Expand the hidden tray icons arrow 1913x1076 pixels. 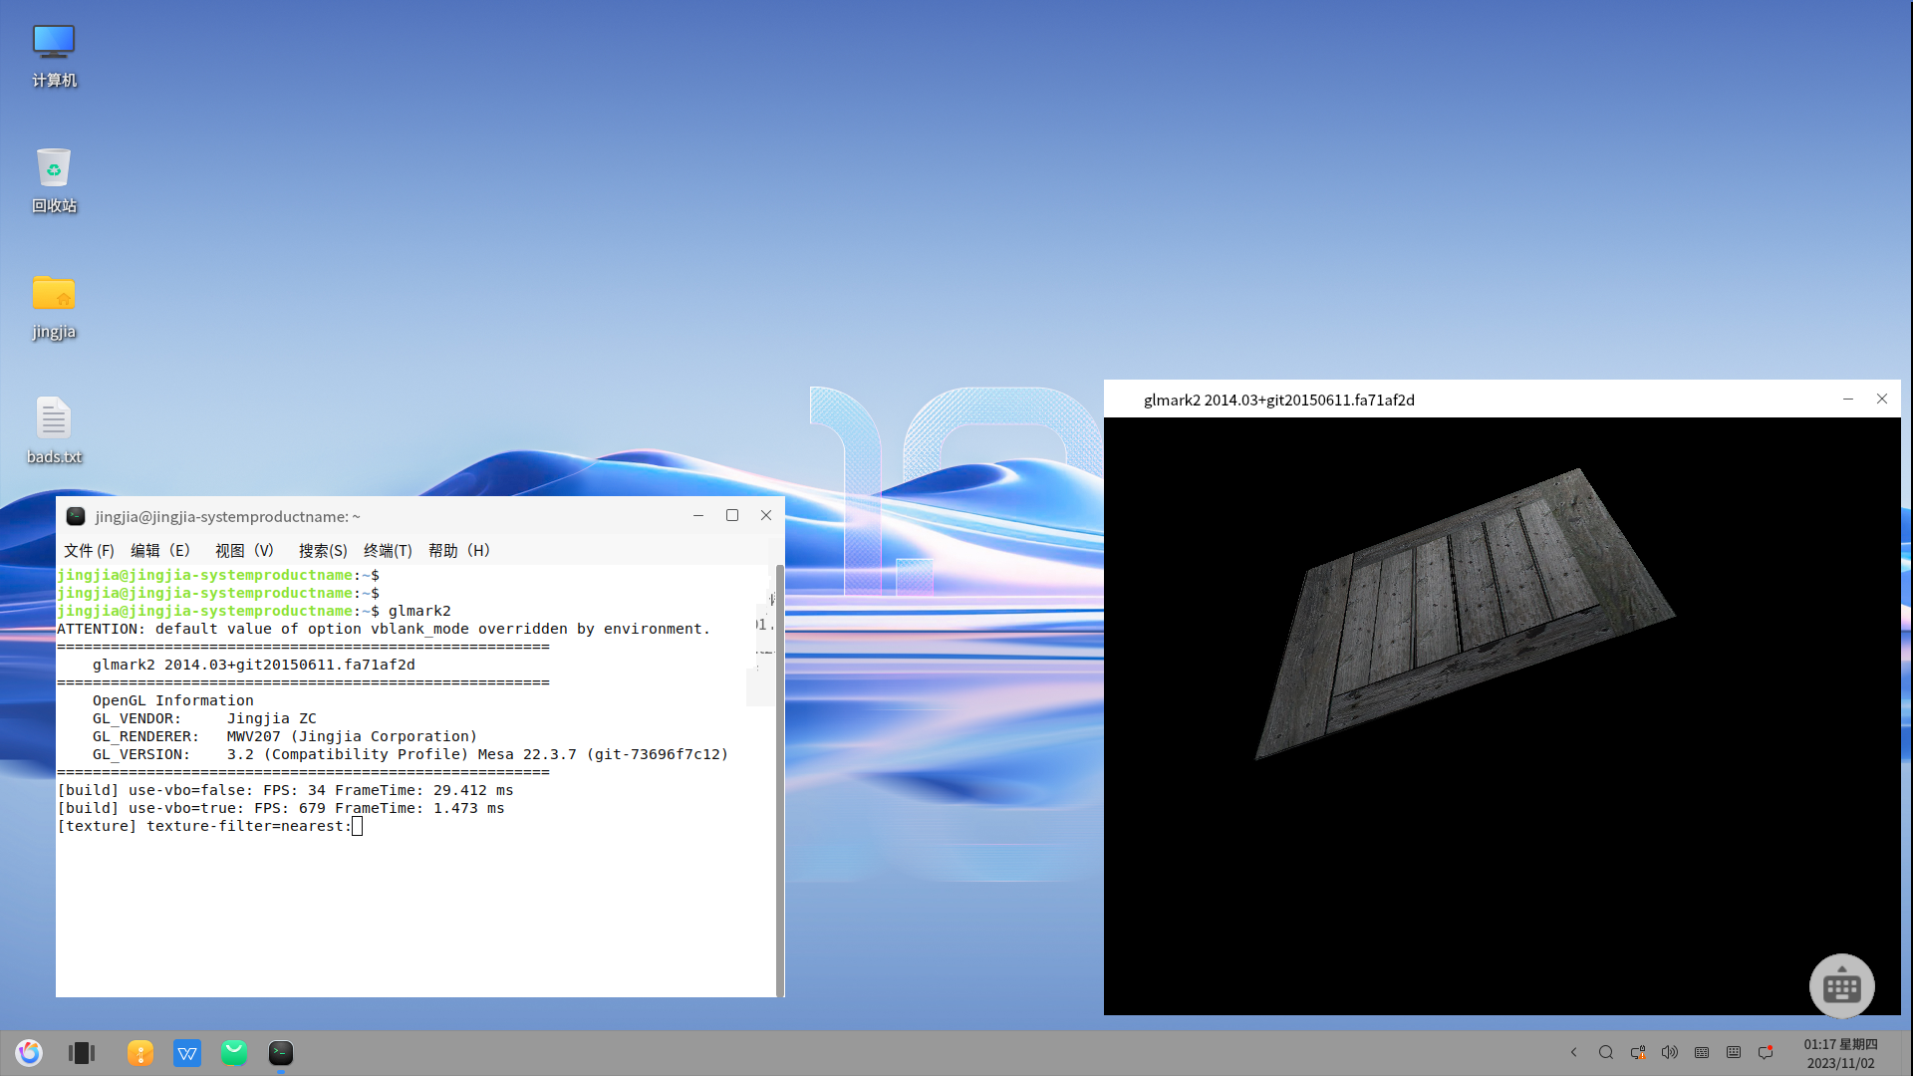click(1574, 1052)
